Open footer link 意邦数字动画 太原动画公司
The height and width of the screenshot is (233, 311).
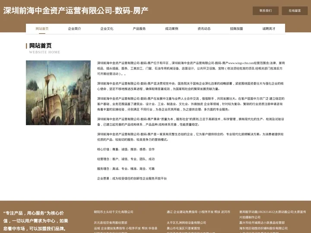click(x=273, y=214)
